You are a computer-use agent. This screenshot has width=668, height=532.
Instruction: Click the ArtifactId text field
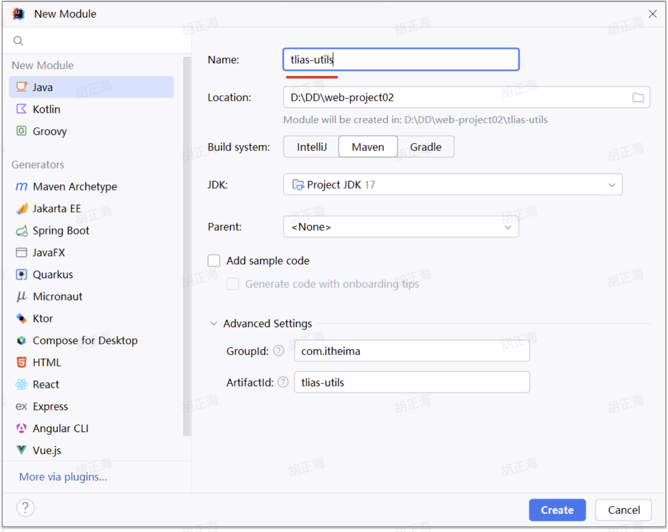(x=412, y=383)
